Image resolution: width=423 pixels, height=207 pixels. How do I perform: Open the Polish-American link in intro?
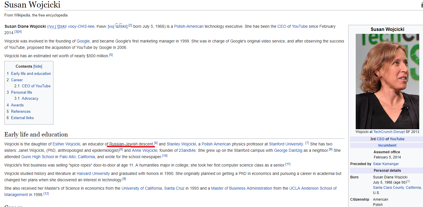pyautogui.click(x=189, y=26)
